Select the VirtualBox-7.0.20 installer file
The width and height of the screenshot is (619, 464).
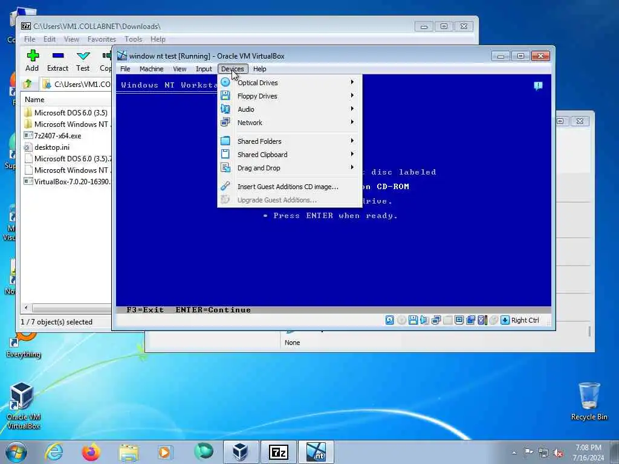(x=67, y=181)
